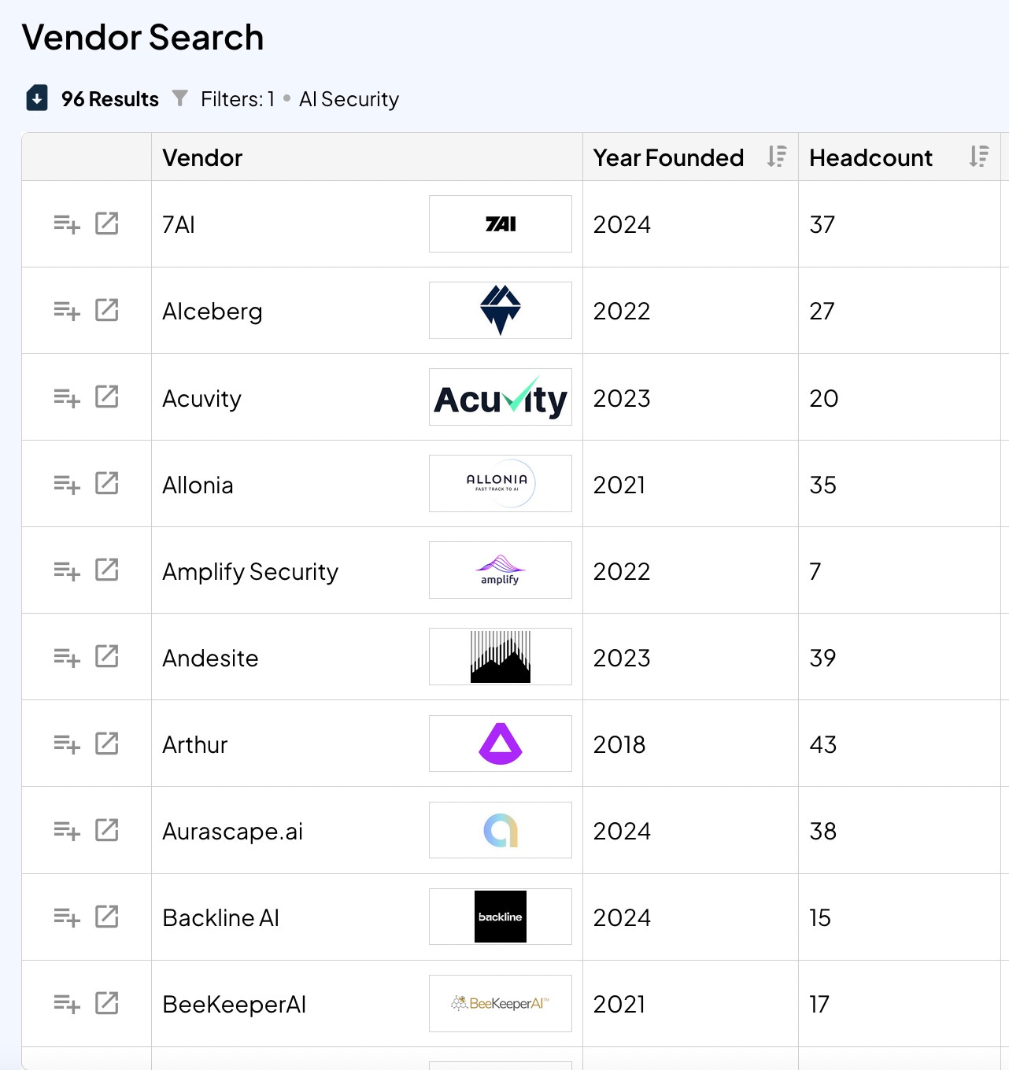This screenshot has width=1009, height=1070.
Task: Open Arthur external link icon
Action: [x=107, y=743]
